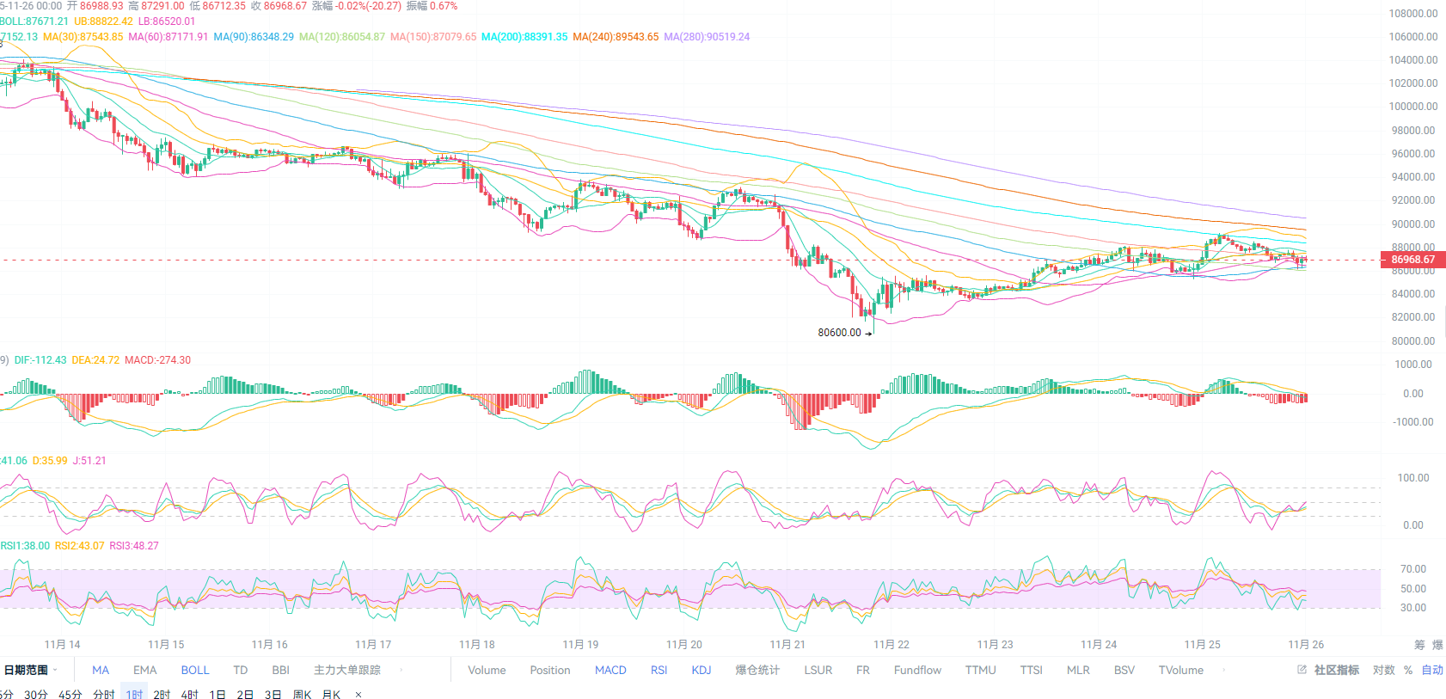Toggle the BOLL overlay indicator
Viewport: 1446px width, 699px height.
coord(195,670)
